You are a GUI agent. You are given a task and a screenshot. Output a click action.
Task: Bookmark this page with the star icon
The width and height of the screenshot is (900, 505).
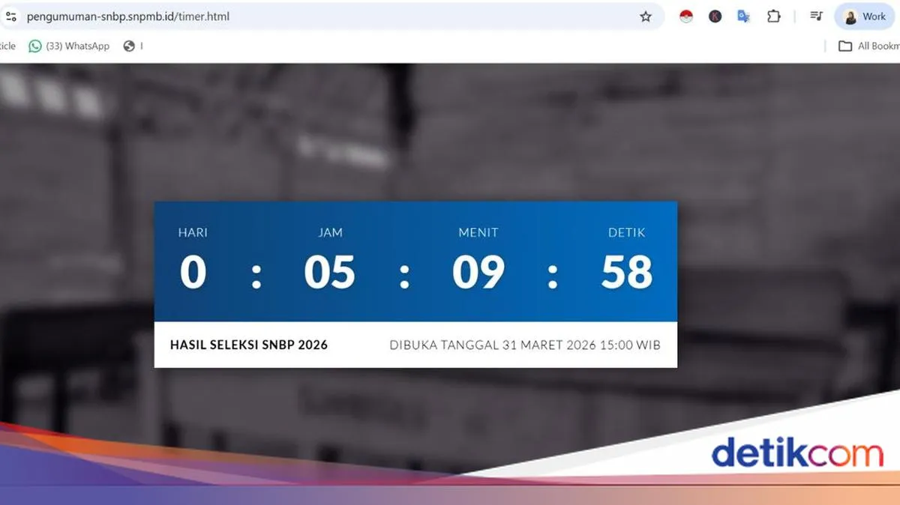[646, 16]
